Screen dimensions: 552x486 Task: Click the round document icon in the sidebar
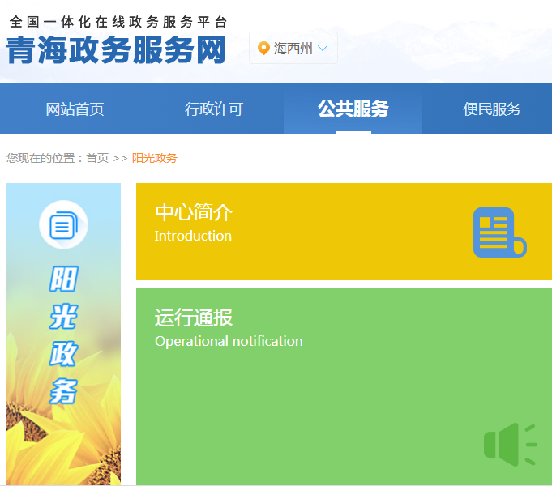pos(63,224)
